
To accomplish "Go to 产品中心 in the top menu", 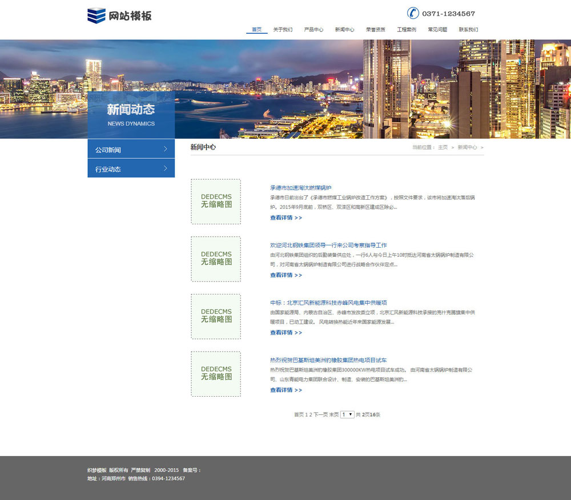I will (313, 30).
